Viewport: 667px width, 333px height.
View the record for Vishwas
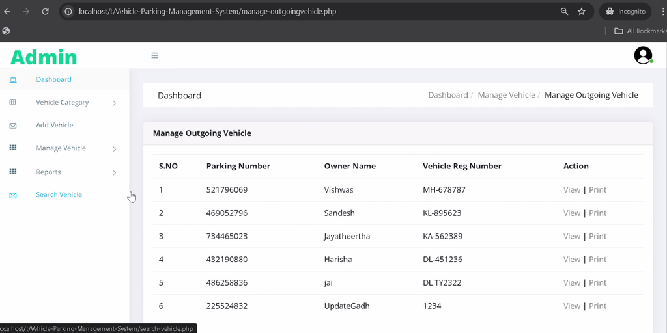click(x=572, y=189)
